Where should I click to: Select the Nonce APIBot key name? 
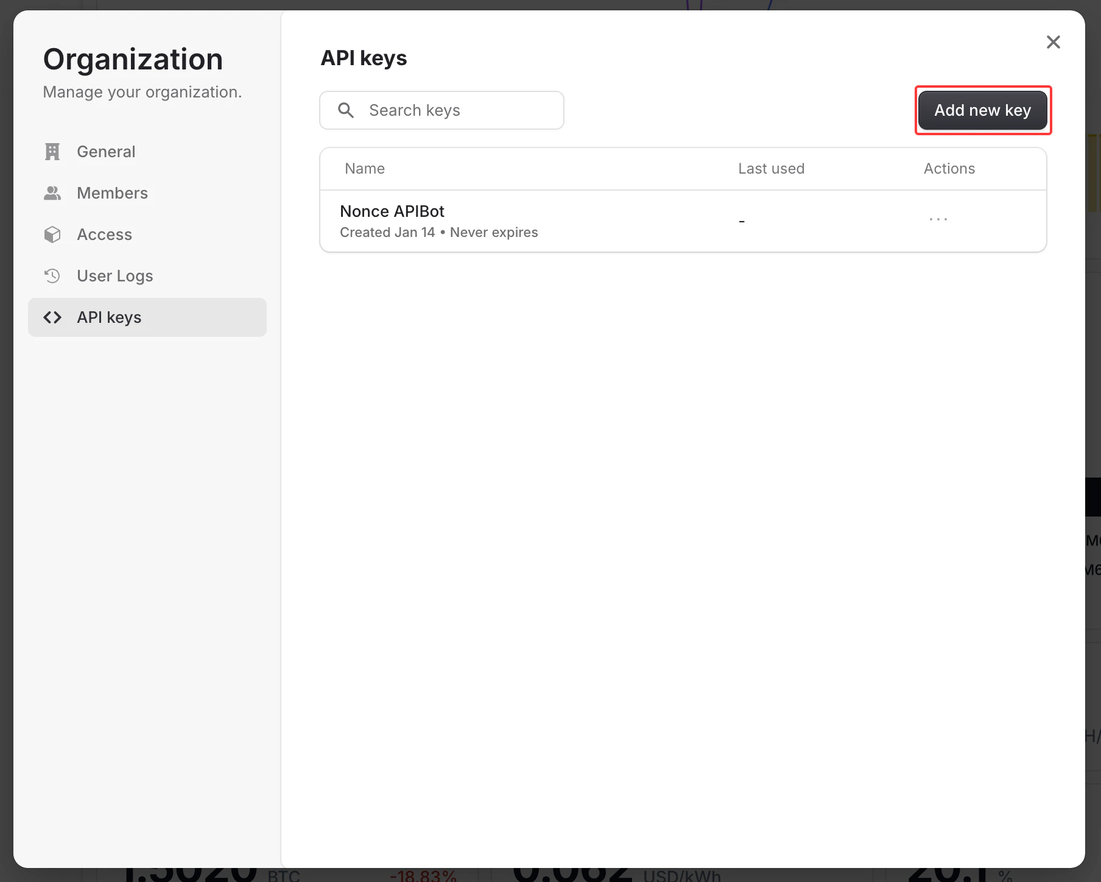point(392,211)
